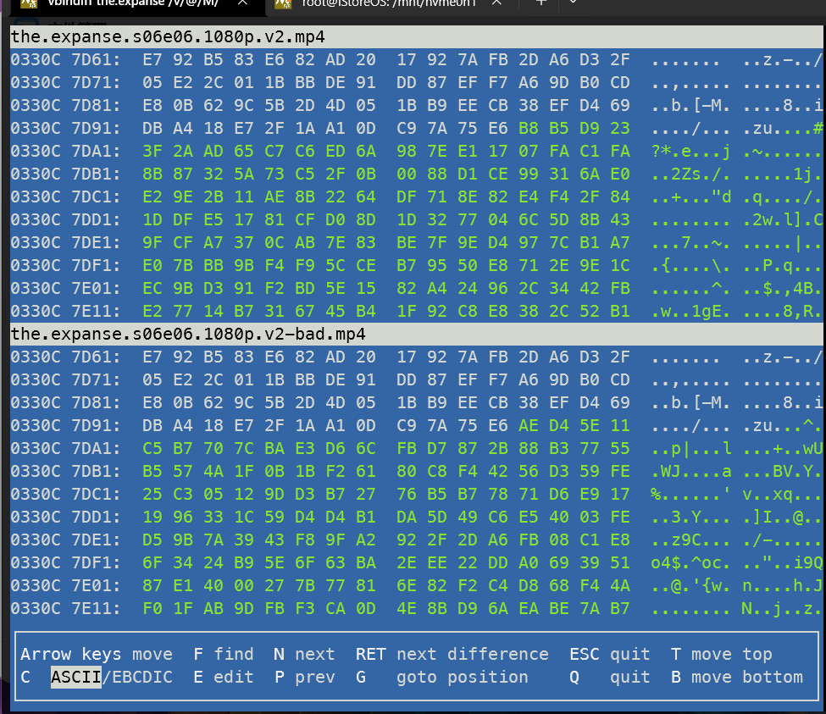Viewport: 826px width, 714px height.
Task: Close the vbindiff the.expanse tab
Action: pos(242,3)
